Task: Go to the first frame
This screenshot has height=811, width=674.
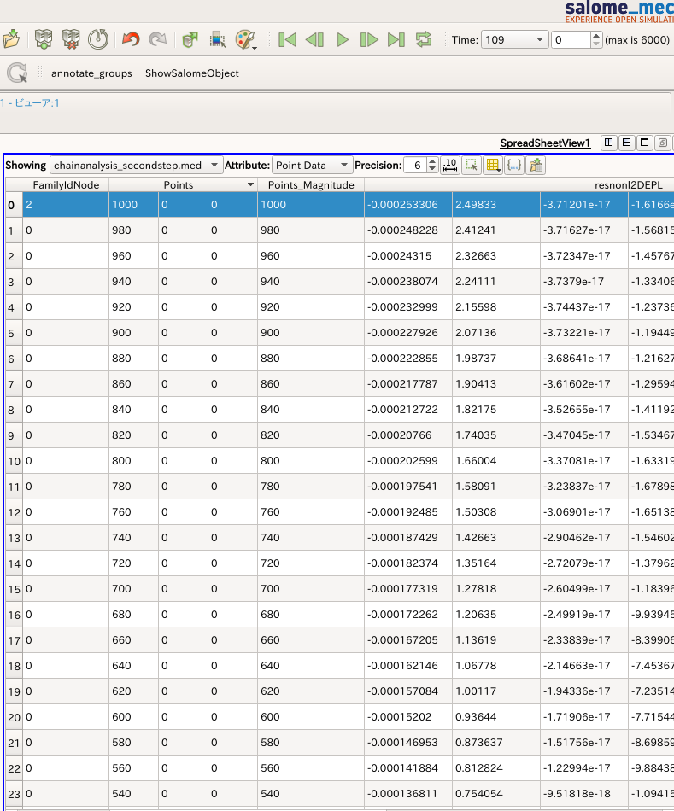Action: point(287,40)
